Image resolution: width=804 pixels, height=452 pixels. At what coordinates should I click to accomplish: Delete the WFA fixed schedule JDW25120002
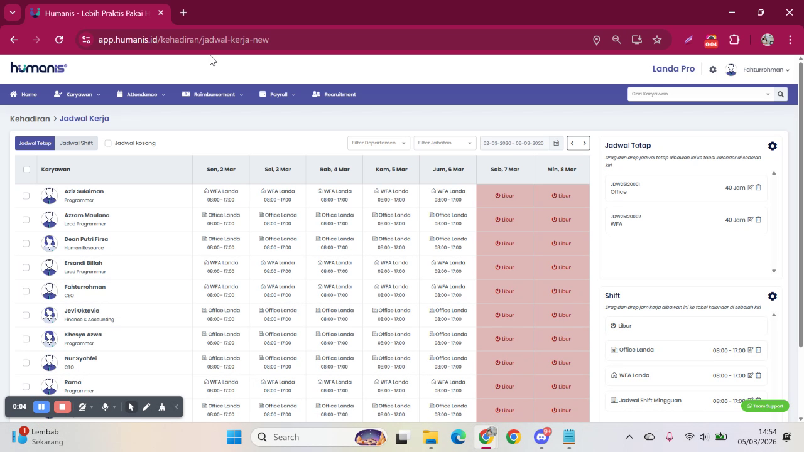[759, 220]
